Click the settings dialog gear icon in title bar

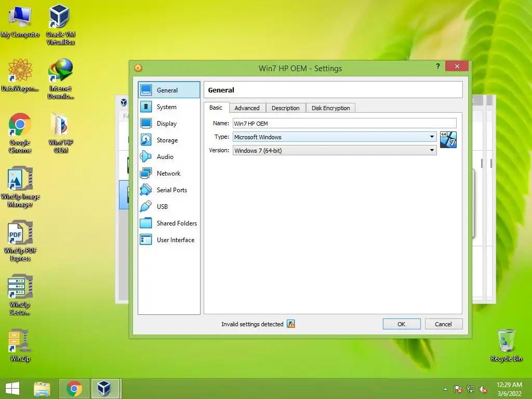[x=138, y=68]
